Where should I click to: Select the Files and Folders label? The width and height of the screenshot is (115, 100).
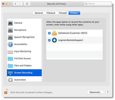coord(23,66)
